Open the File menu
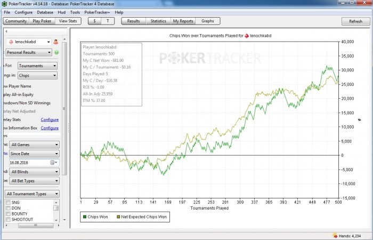 pyautogui.click(x=7, y=12)
